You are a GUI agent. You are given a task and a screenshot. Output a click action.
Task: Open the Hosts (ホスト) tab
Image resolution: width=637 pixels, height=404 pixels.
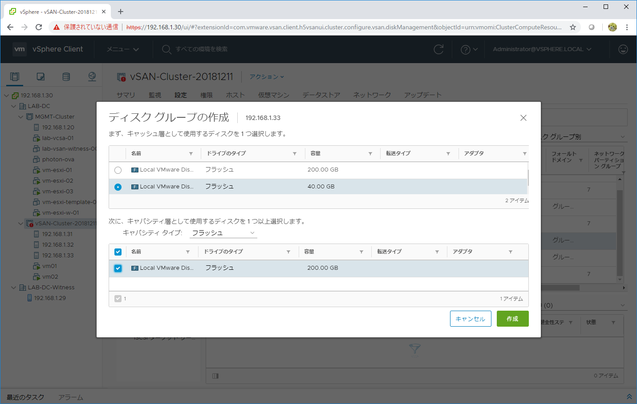[235, 95]
